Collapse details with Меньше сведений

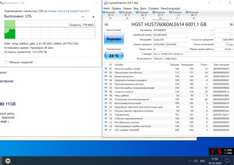pyautogui.click(x=18, y=62)
